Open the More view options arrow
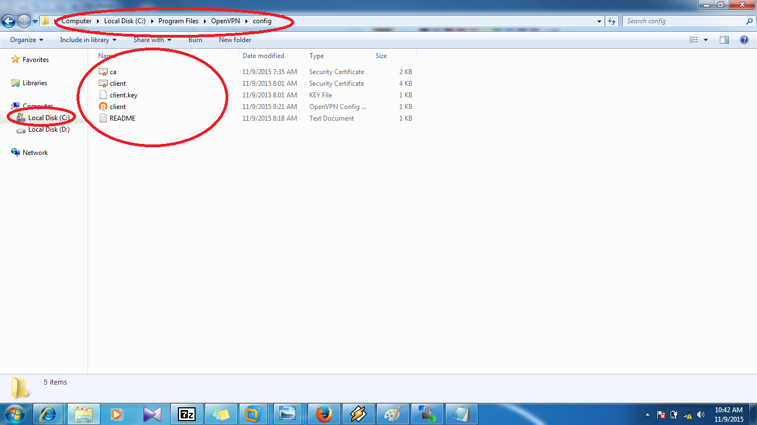The height and width of the screenshot is (425, 757). coord(705,40)
